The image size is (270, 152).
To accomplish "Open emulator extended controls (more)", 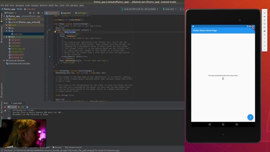I will pos(265,49).
